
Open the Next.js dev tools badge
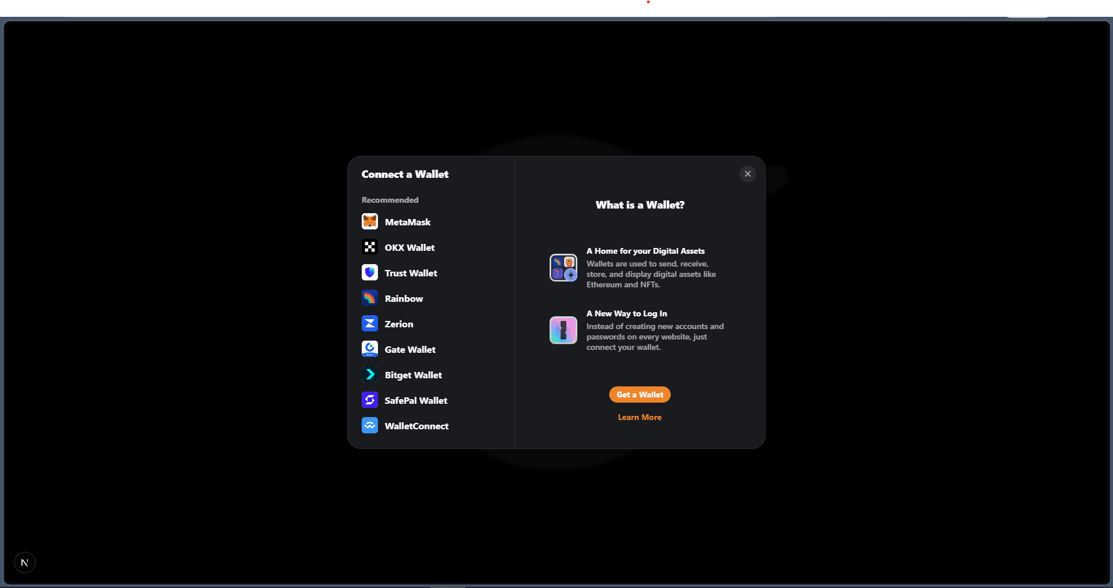25,563
